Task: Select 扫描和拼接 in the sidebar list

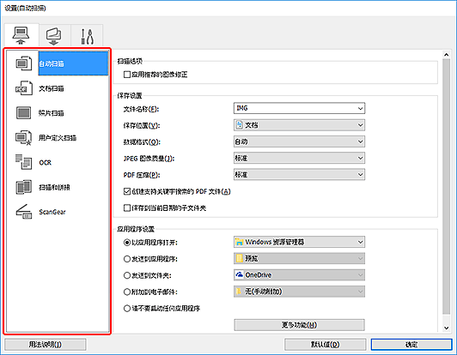Action: tap(54, 187)
